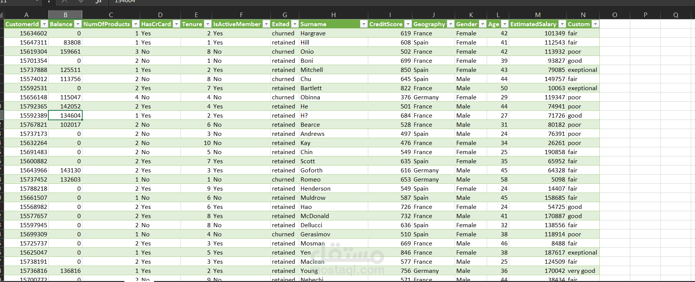Select surname cell Goforth
Image resolution: width=695 pixels, height=282 pixels.
click(x=334, y=170)
